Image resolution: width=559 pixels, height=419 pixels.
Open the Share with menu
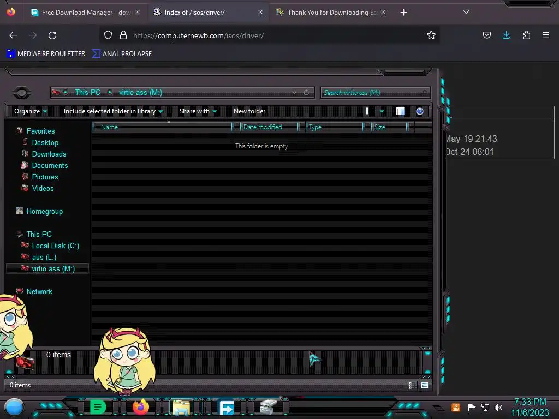[x=198, y=111]
